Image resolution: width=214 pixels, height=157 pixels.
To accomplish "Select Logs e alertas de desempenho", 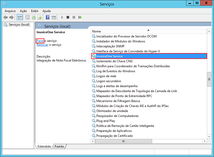I will pyautogui.click(x=117, y=86).
